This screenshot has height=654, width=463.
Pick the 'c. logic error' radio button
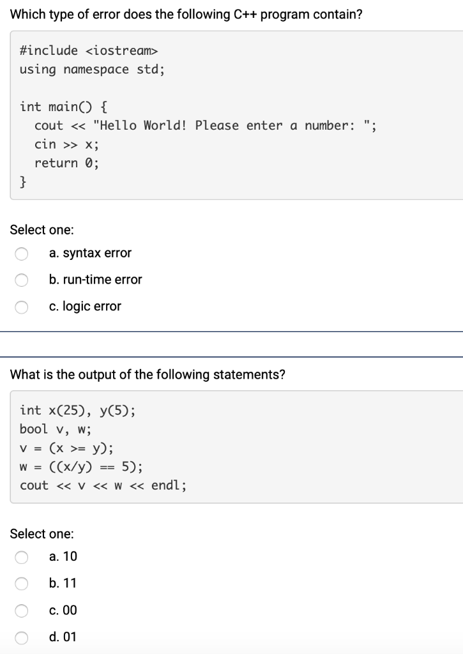22,307
